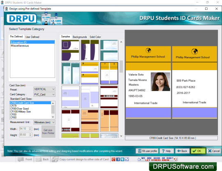This screenshot has width=222, height=171.
Task: Choose the lavender vertical template
Action: 90,97
